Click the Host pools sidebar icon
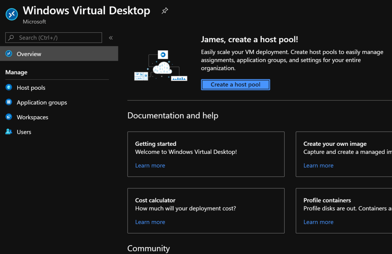 click(x=9, y=87)
